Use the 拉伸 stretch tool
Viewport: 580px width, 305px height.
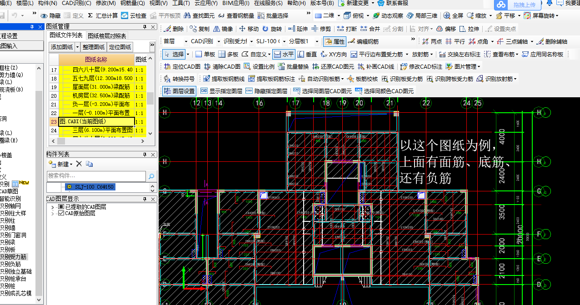pos(469,29)
